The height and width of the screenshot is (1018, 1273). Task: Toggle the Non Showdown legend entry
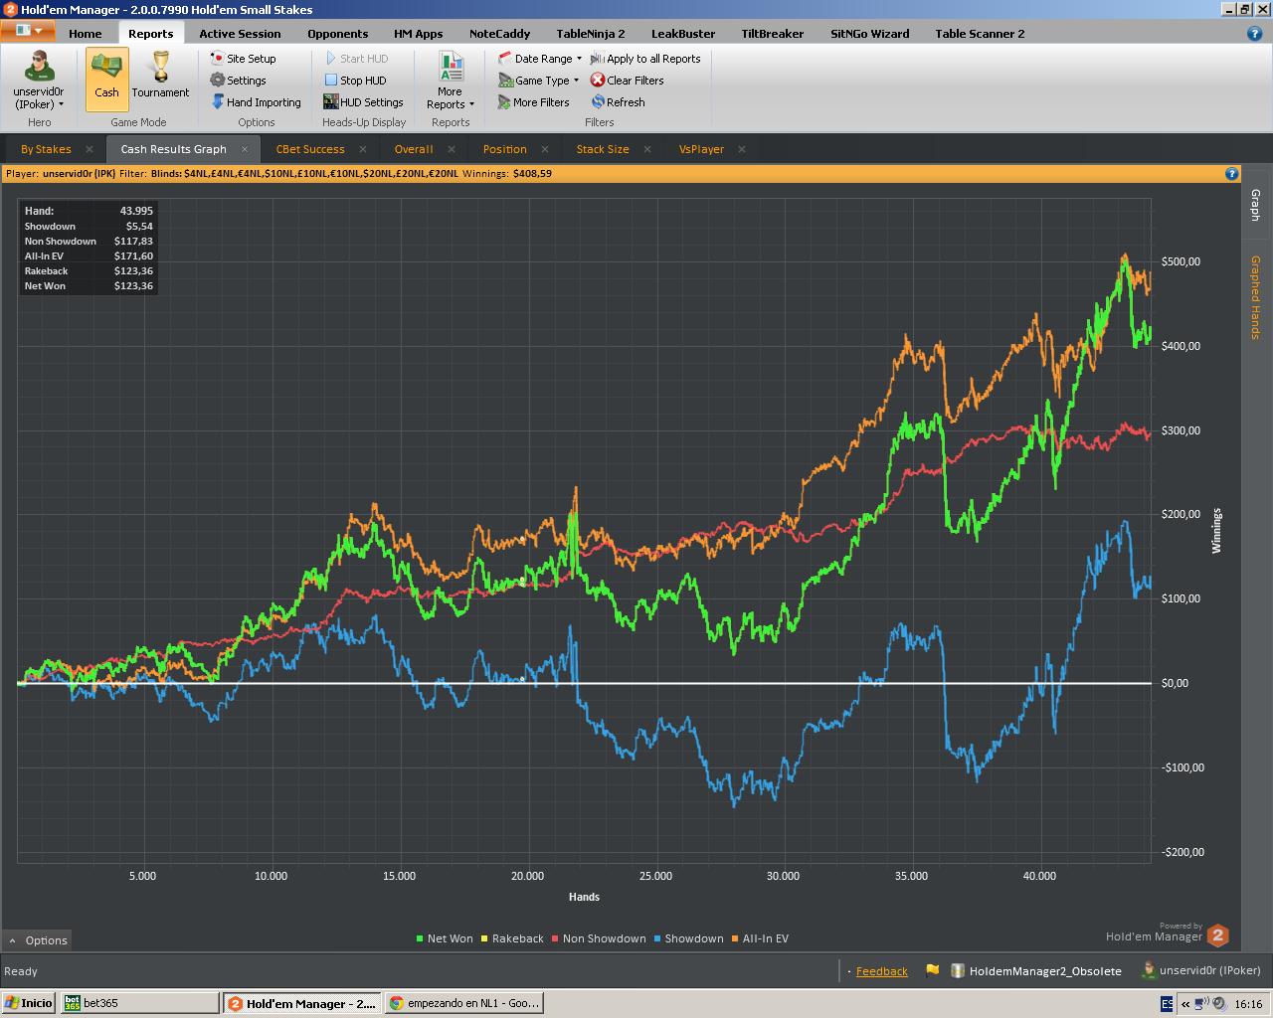[599, 938]
